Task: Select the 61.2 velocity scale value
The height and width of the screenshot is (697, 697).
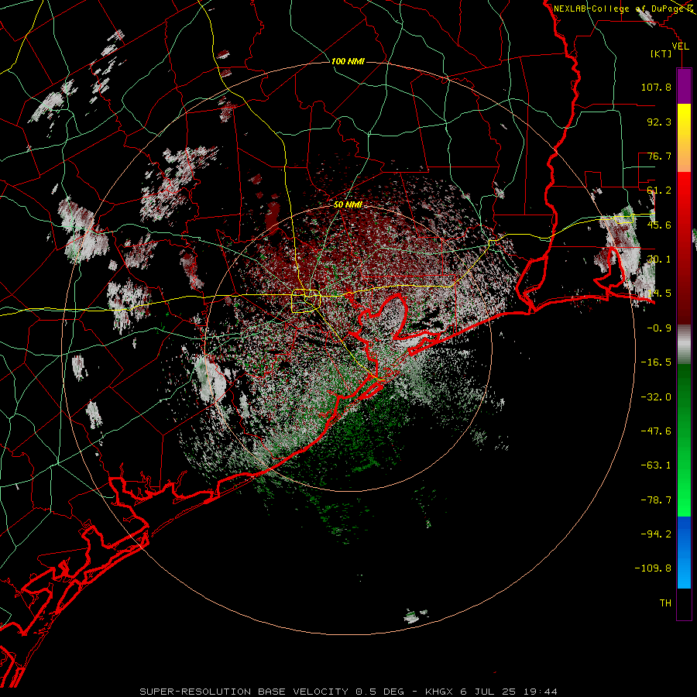Action: [659, 191]
